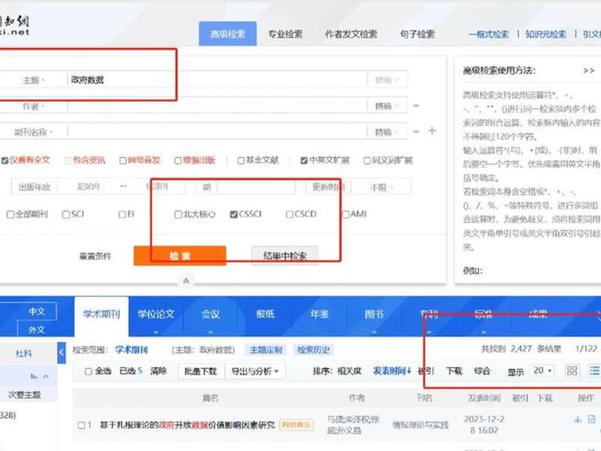
Task: Open 检索历史 search history
Action: click(x=313, y=350)
